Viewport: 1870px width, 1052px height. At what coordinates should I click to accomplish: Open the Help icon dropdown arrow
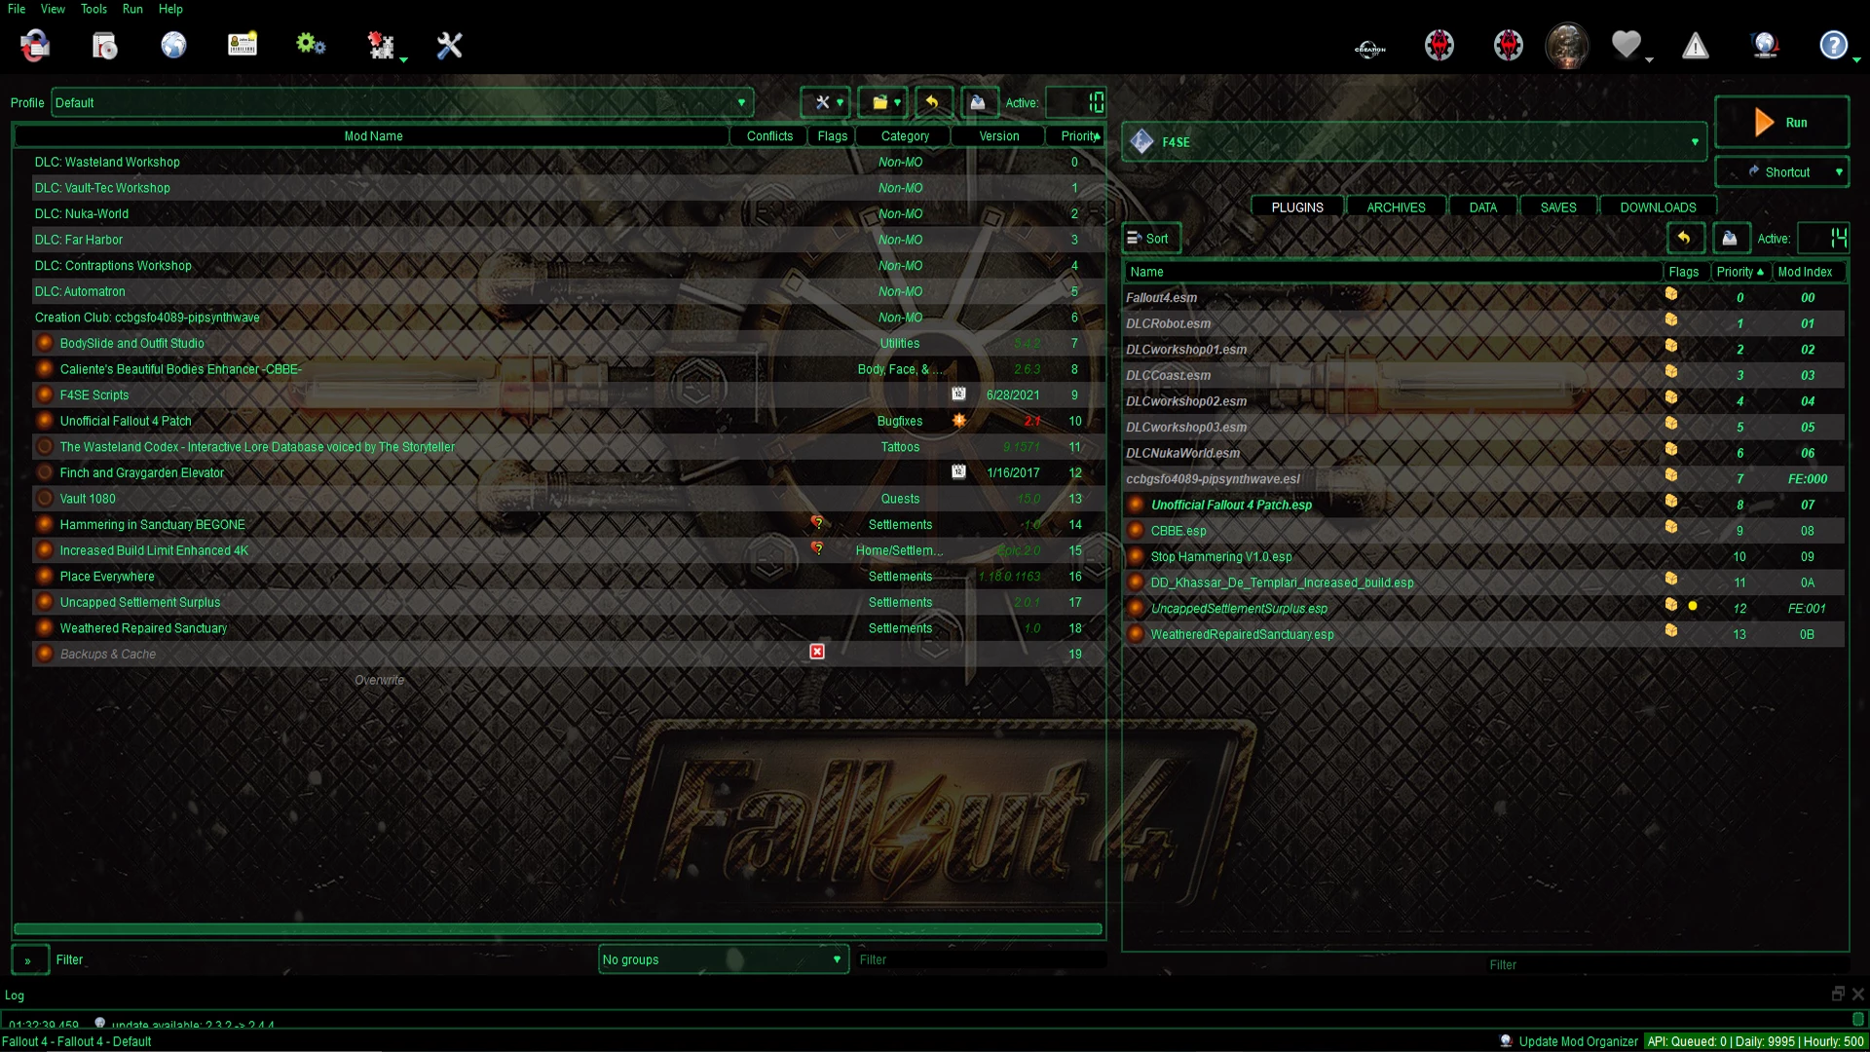pos(1856,60)
